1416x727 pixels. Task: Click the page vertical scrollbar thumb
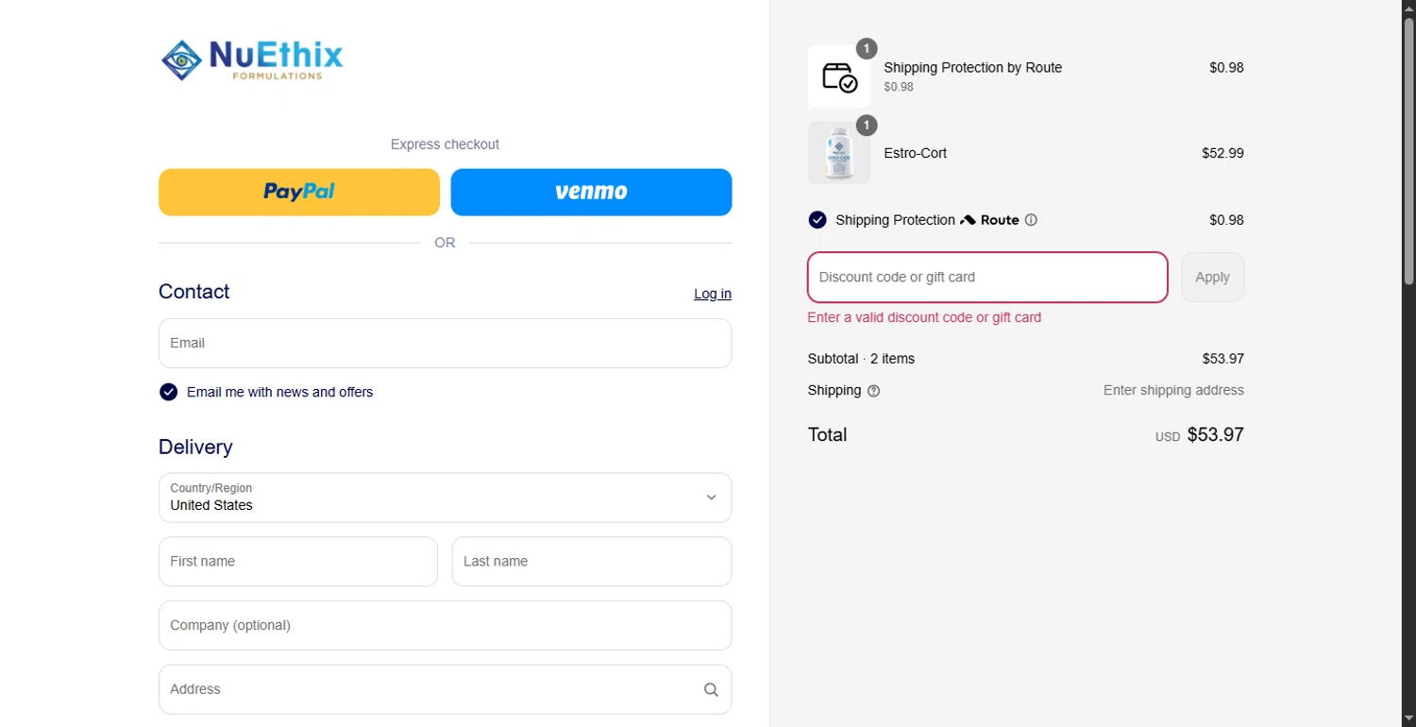[1408, 149]
